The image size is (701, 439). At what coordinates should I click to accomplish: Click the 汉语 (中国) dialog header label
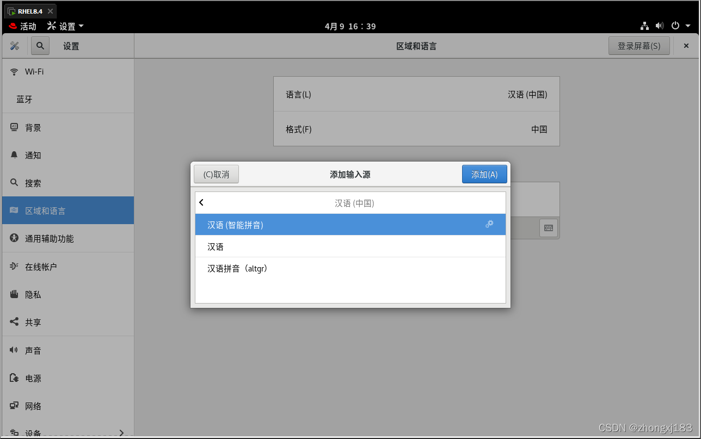pyautogui.click(x=354, y=203)
